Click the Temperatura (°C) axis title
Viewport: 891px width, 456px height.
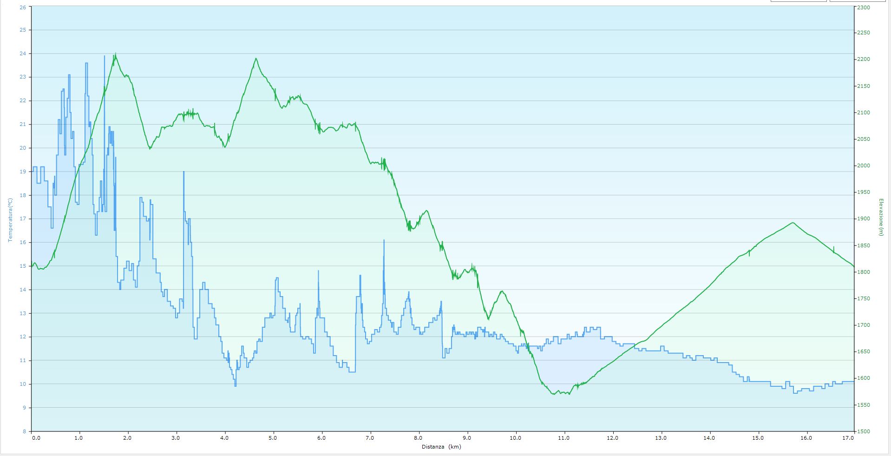(x=9, y=220)
